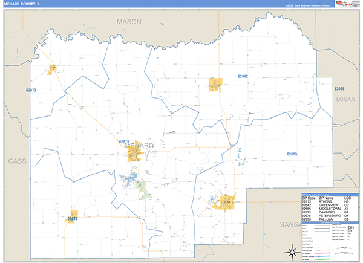Click the 62666 ZIP code label
Viewport: 363px width, 263px height.
[339, 89]
